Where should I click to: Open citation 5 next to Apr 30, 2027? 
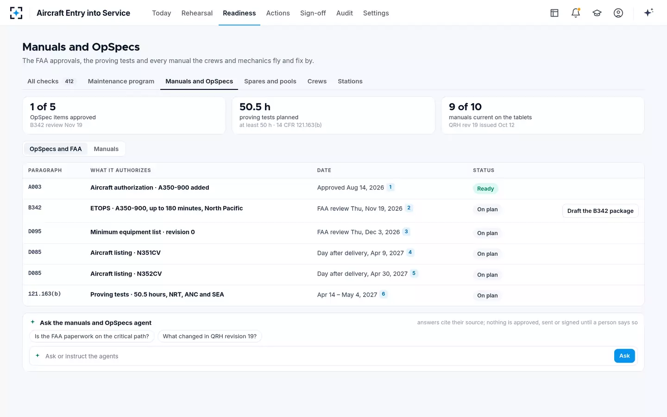click(x=414, y=273)
